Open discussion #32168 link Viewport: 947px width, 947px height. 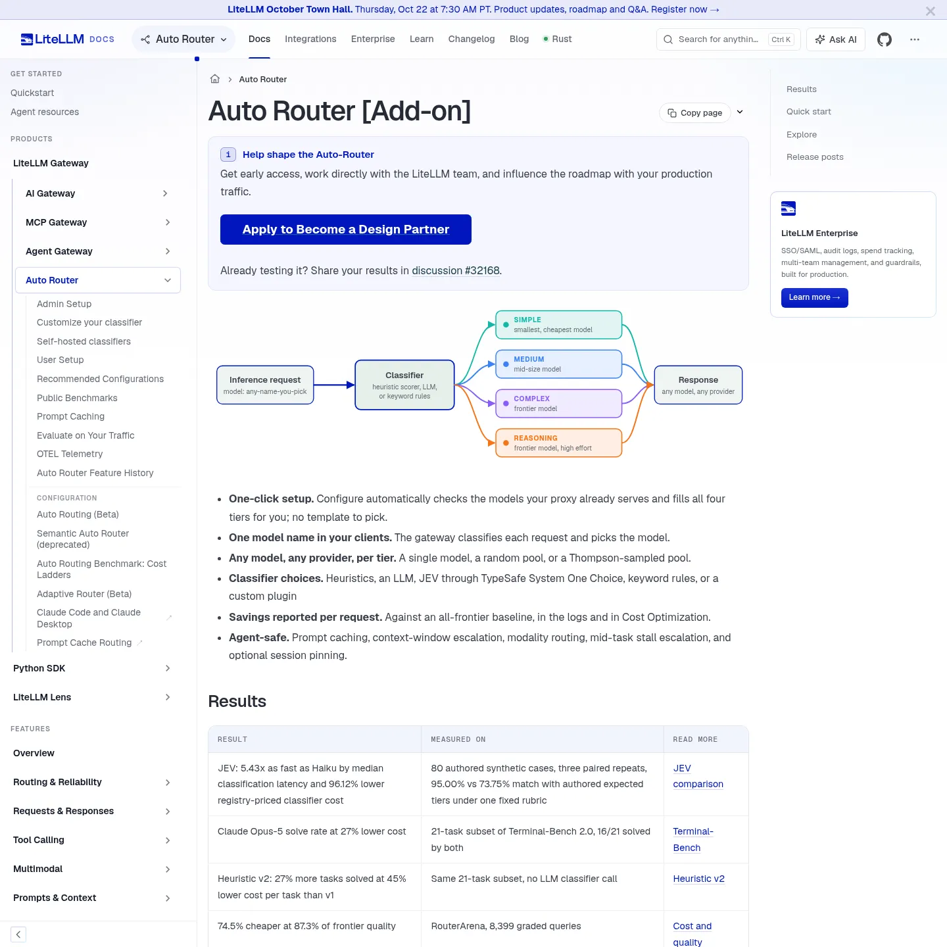pyautogui.click(x=456, y=270)
